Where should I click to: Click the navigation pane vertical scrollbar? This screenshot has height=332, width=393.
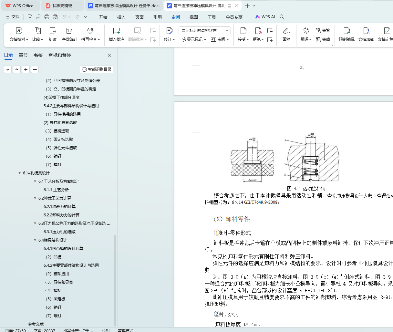pos(115,281)
